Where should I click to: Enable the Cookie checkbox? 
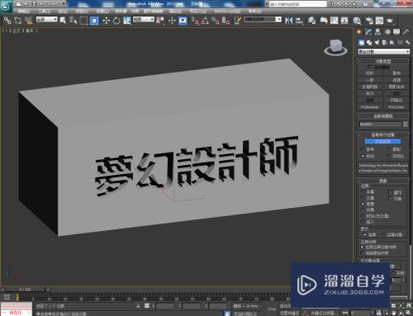(390, 198)
